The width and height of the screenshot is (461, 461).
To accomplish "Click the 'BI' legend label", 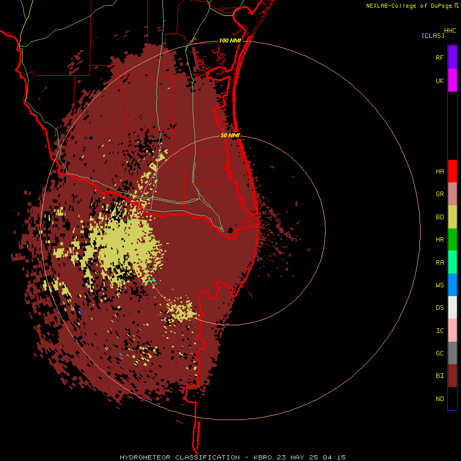I will (x=439, y=376).
